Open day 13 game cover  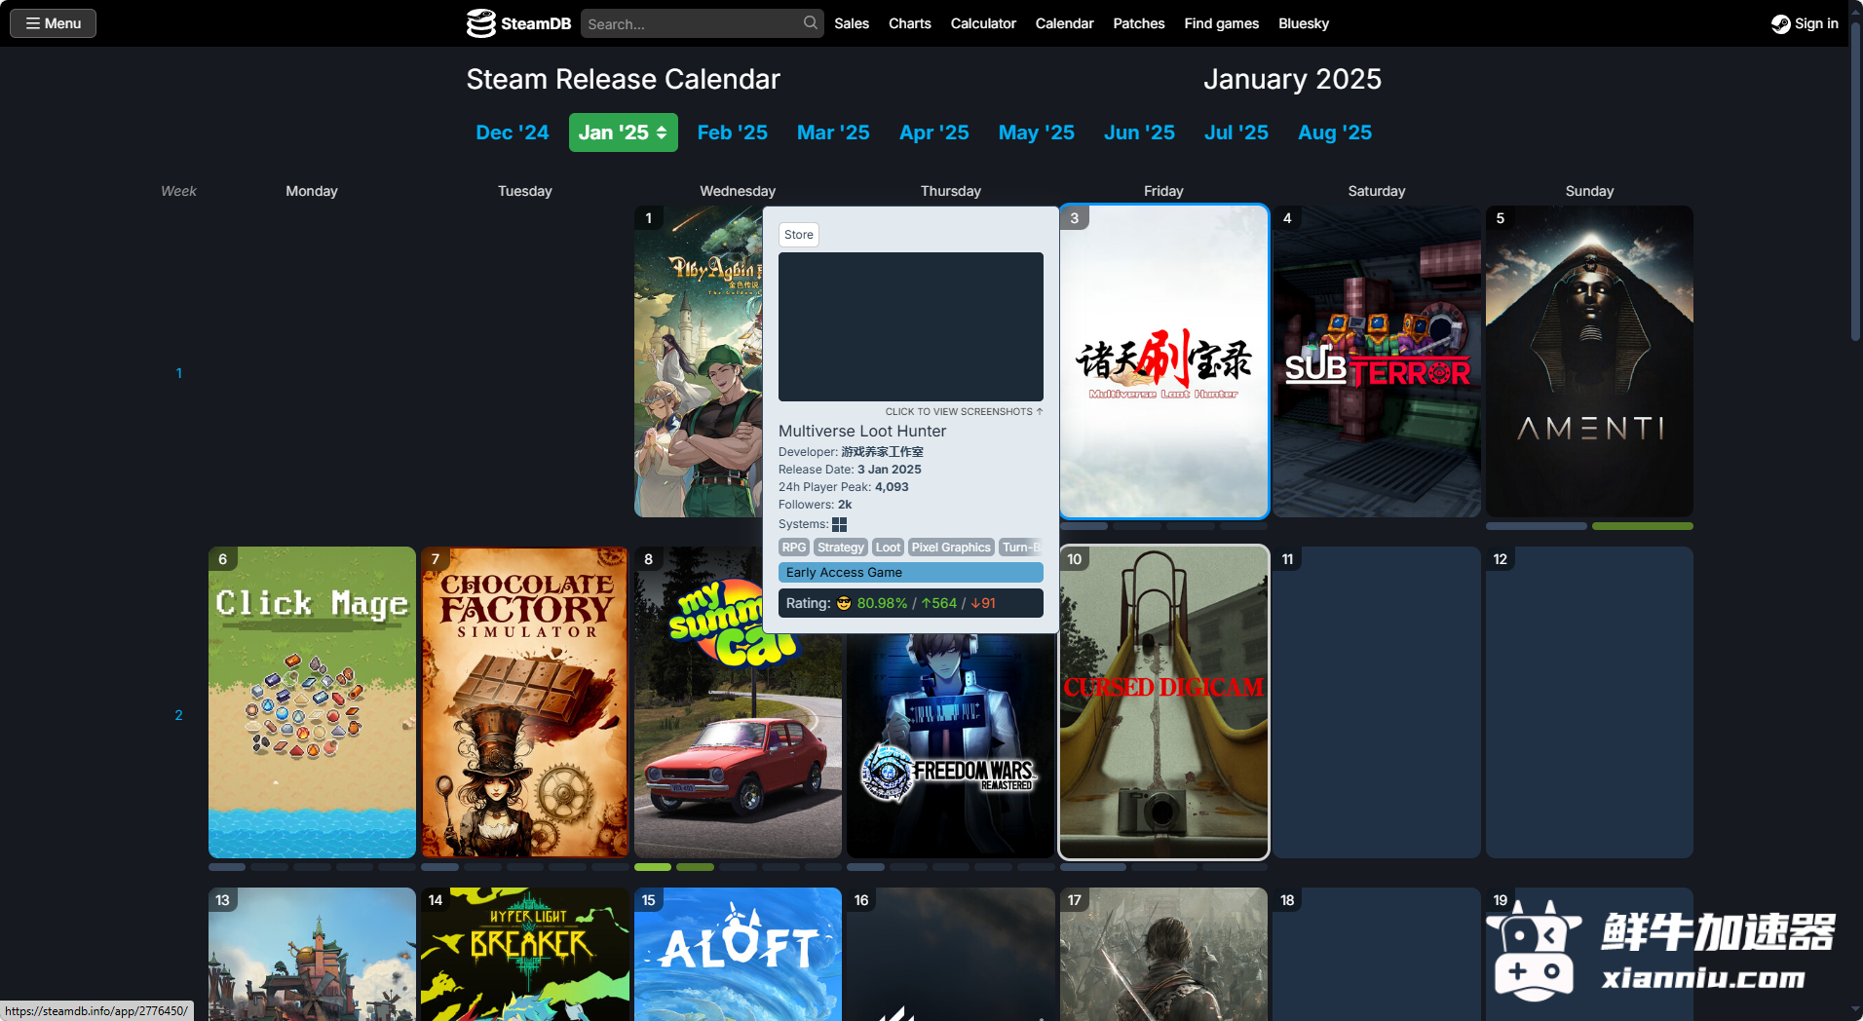click(x=312, y=954)
